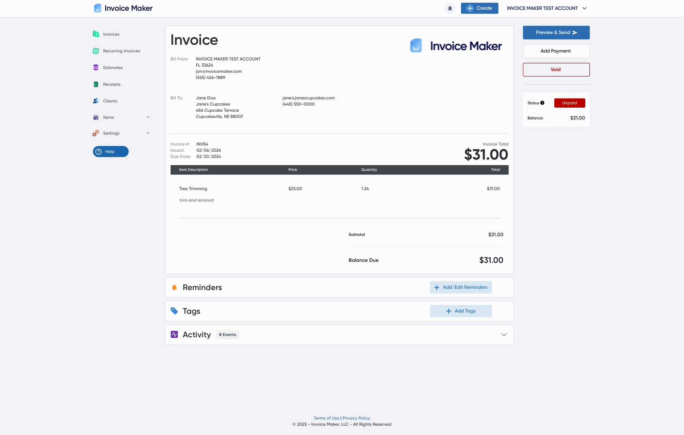684x435 pixels.
Task: Click the Receipts sidebar icon
Action: (x=96, y=84)
